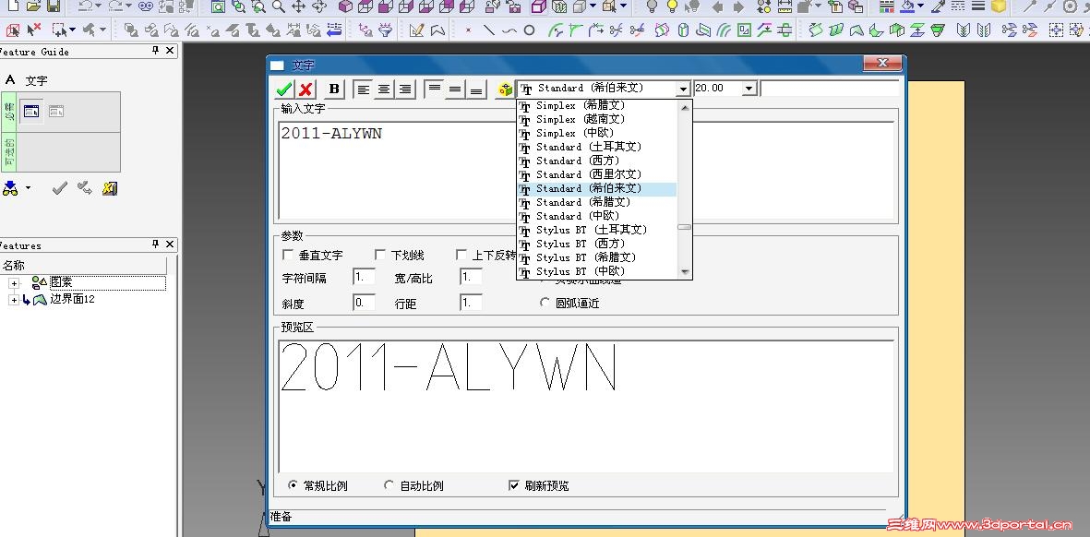Select the line sketch tool

tap(489, 30)
